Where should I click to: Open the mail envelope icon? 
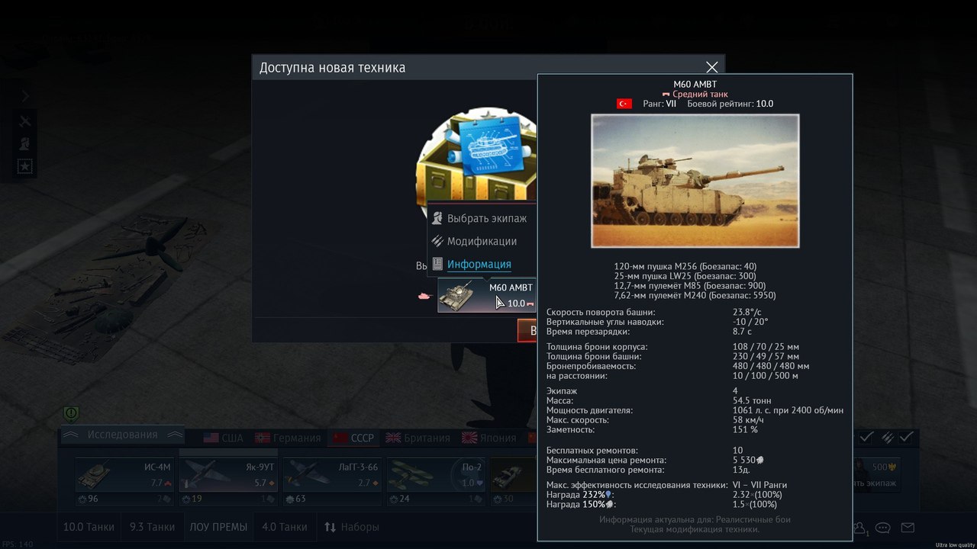(908, 528)
